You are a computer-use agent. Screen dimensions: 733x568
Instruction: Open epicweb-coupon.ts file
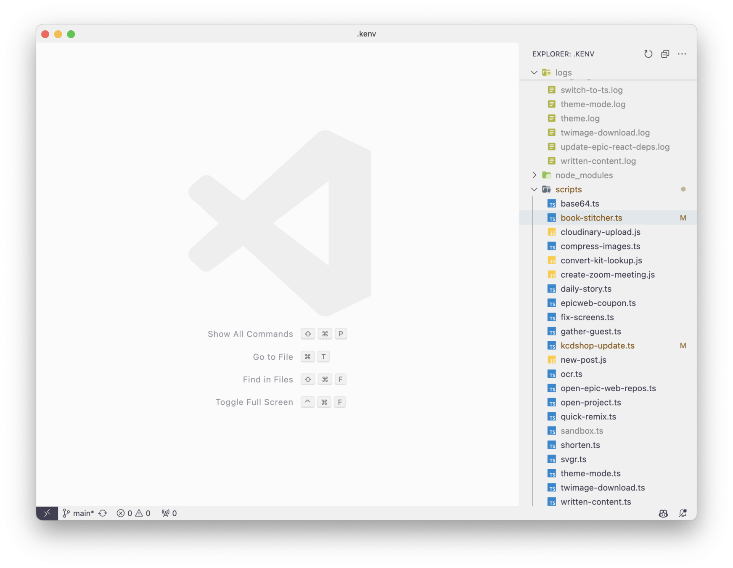(608, 303)
